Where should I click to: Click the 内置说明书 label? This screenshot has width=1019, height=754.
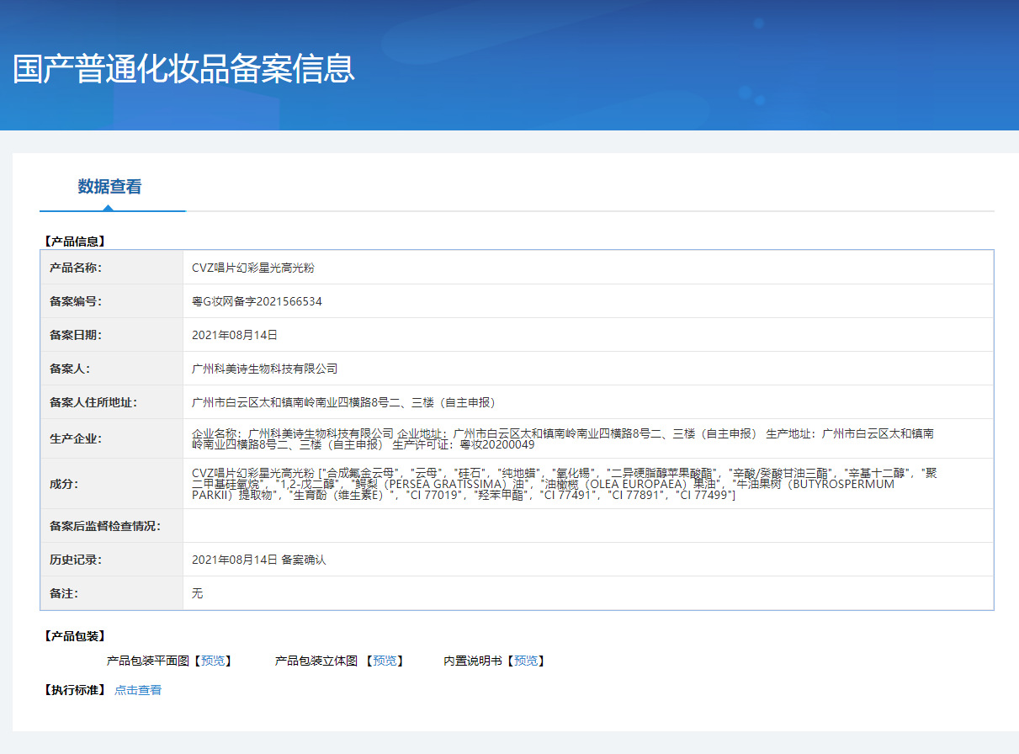[x=473, y=661]
